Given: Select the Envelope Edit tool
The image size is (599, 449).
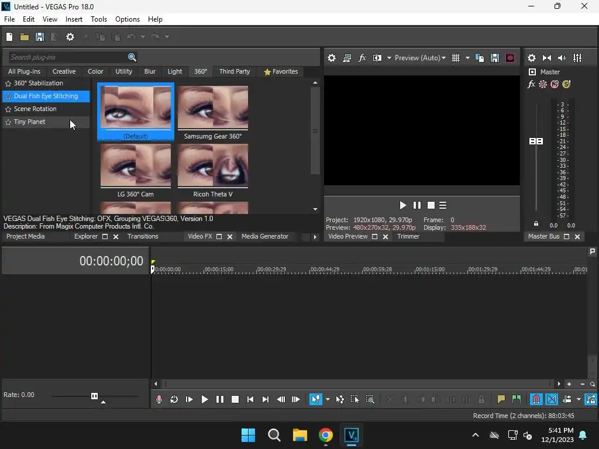Looking at the screenshot, I should tap(340, 399).
